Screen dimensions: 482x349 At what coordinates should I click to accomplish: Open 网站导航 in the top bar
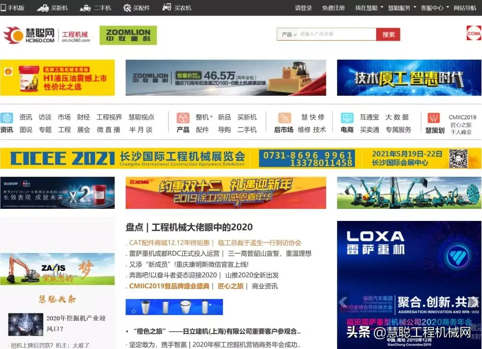(465, 8)
